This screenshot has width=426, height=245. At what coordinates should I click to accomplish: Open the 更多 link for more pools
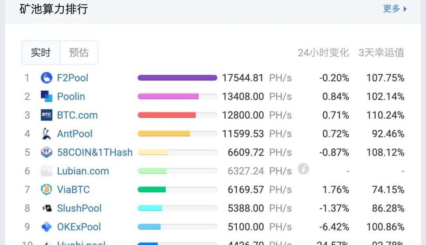pyautogui.click(x=394, y=9)
